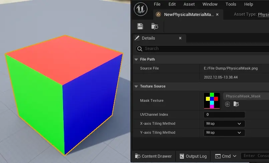
Task: Click the Mask Texture thumbnail
Action: click(x=212, y=100)
